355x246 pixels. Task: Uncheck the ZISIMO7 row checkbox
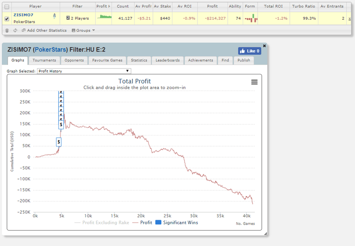(7, 18)
